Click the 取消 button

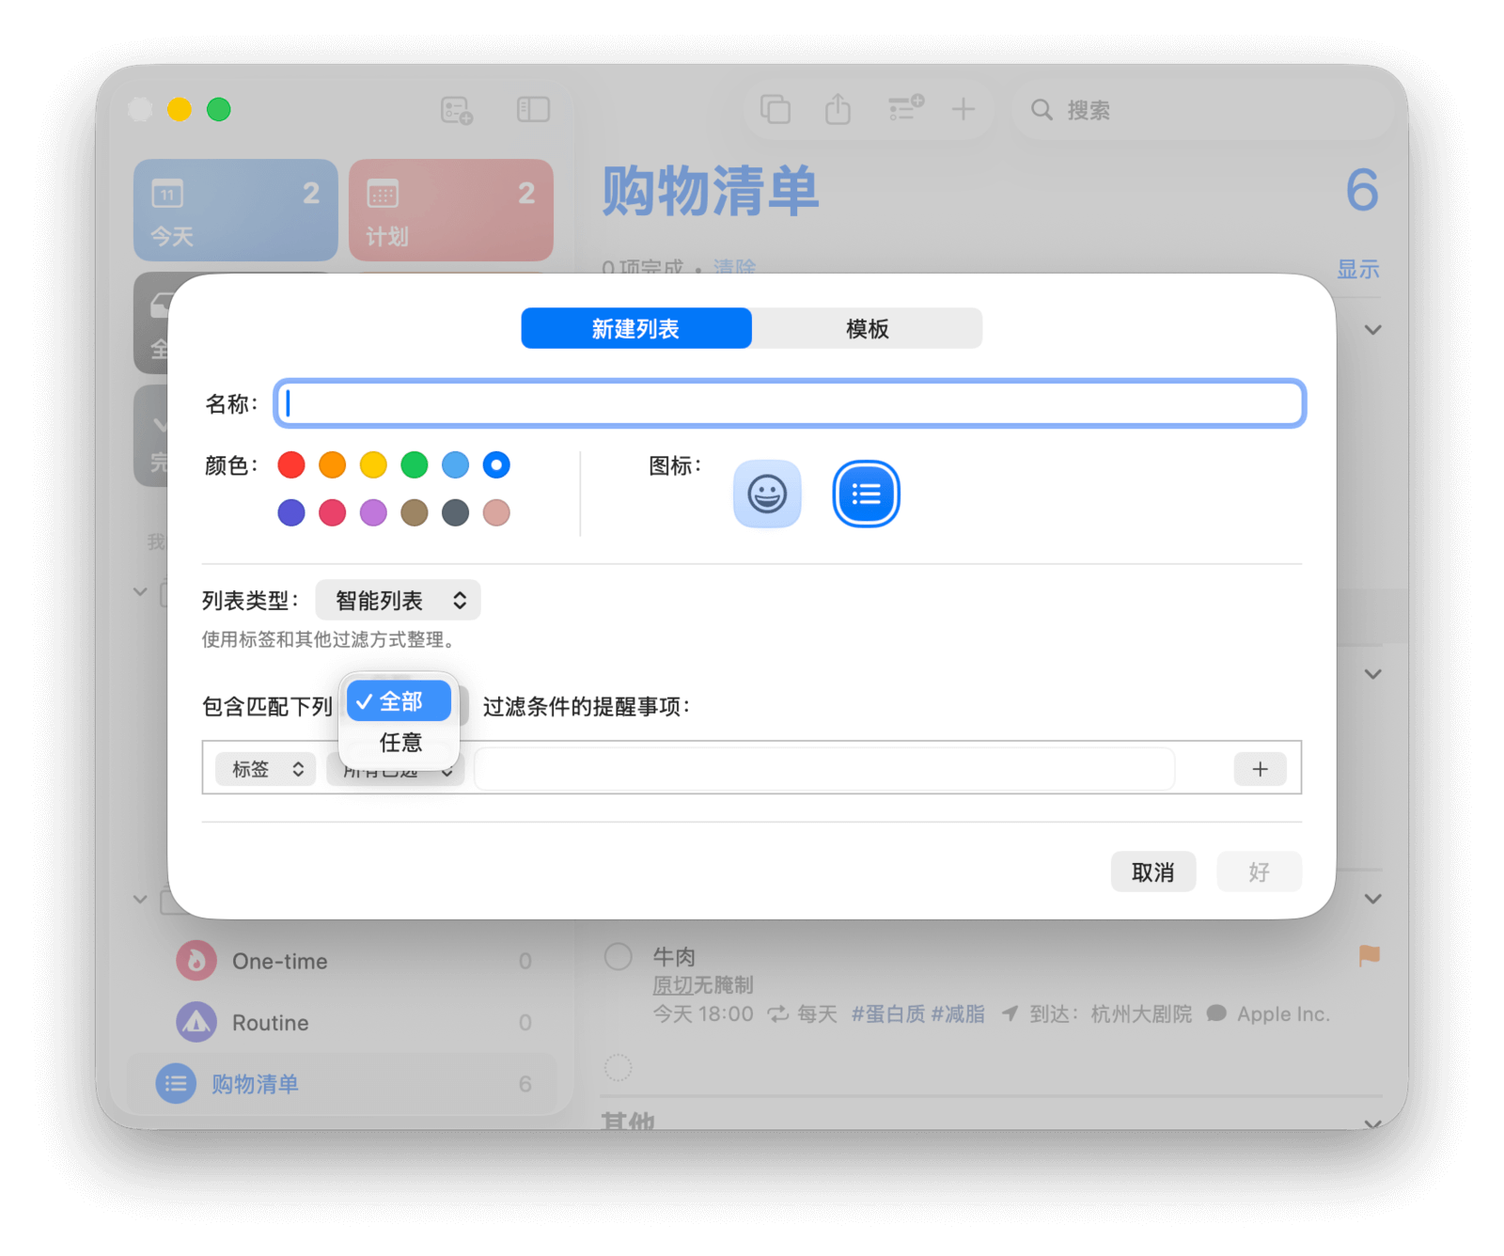point(1152,872)
